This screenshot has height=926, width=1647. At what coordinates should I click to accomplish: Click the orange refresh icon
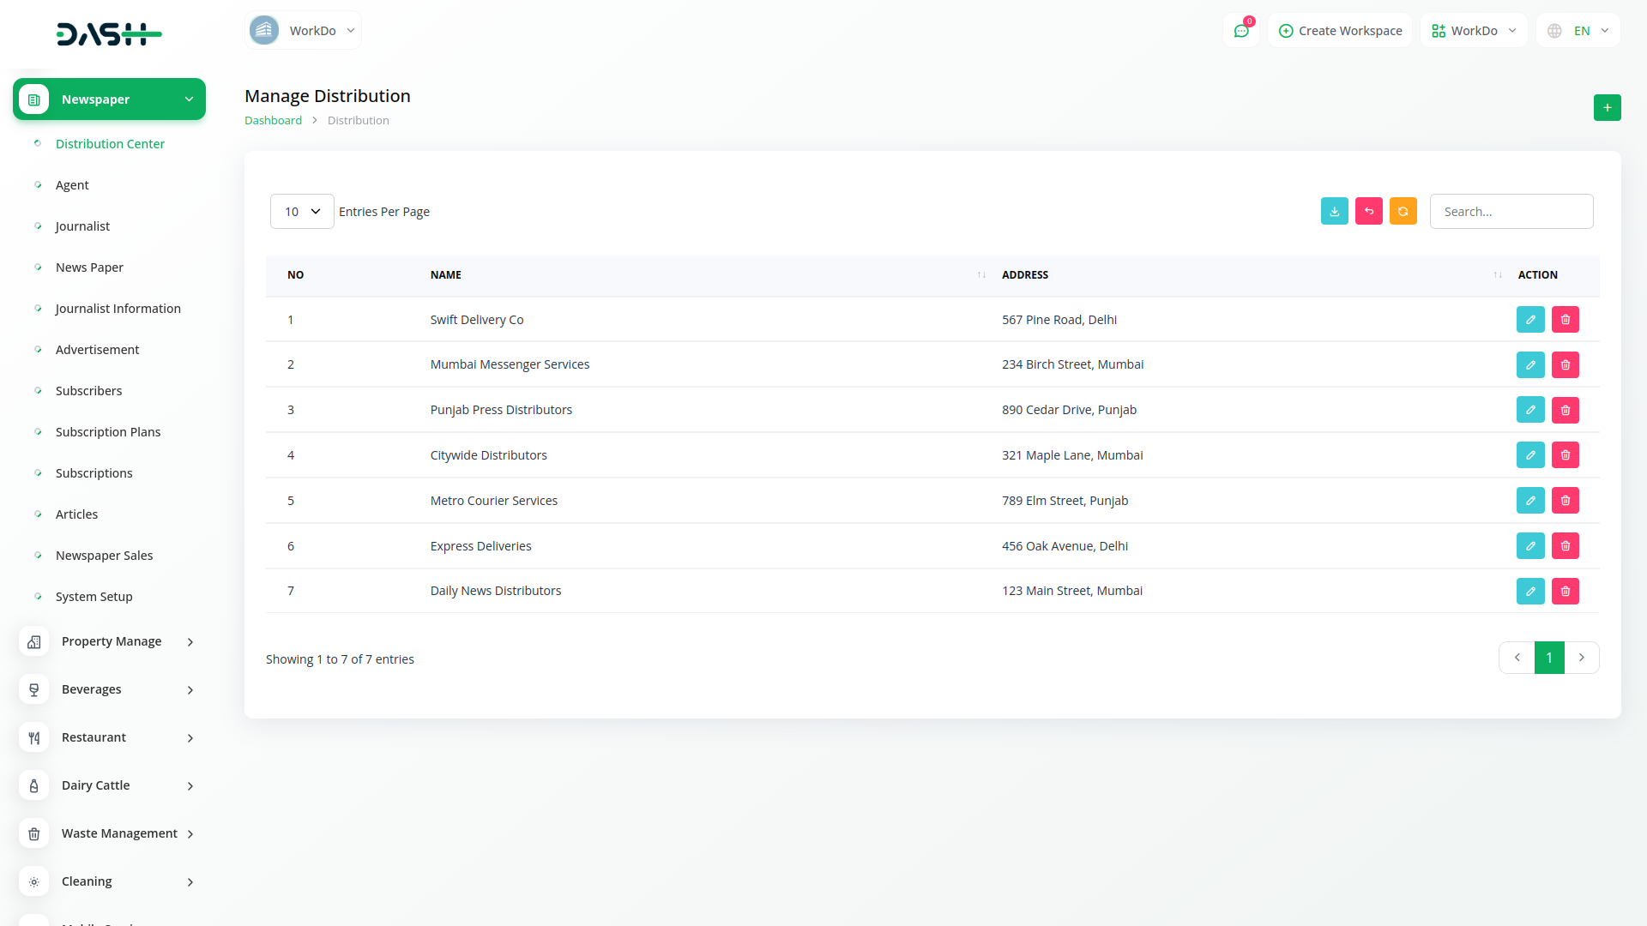coord(1403,211)
